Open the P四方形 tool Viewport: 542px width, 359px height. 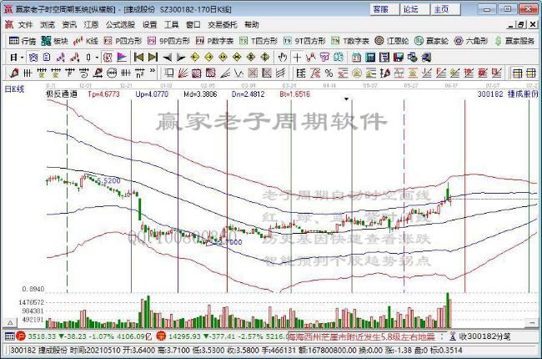point(123,41)
